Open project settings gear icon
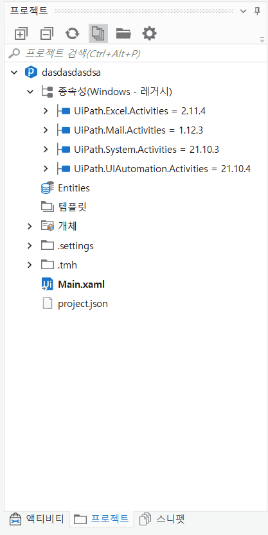268x535 pixels. (149, 33)
